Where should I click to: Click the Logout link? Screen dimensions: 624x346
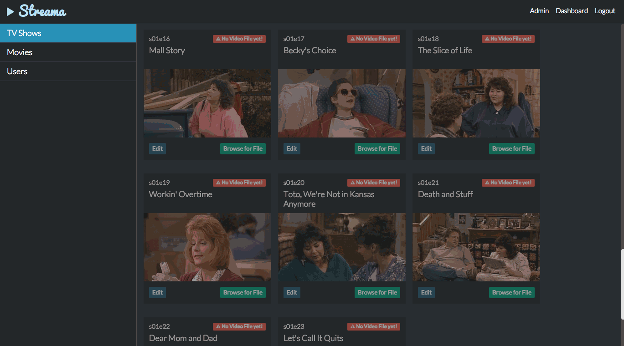(605, 11)
